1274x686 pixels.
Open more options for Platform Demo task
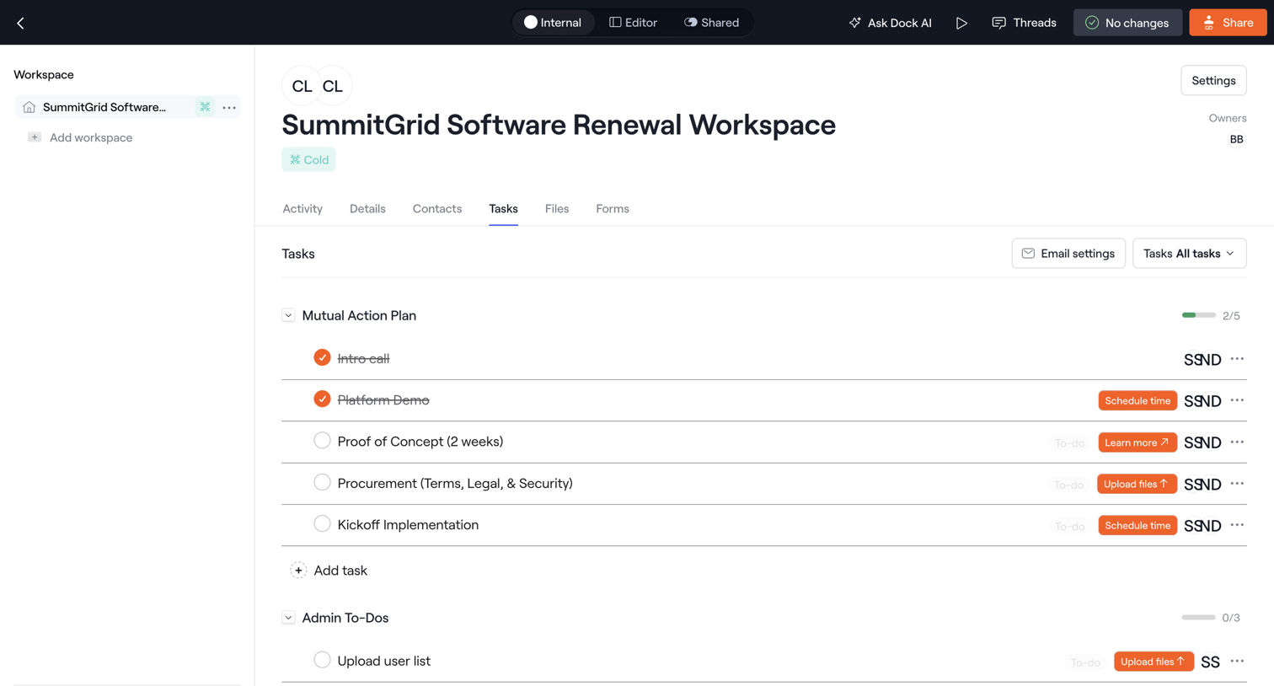(x=1237, y=400)
